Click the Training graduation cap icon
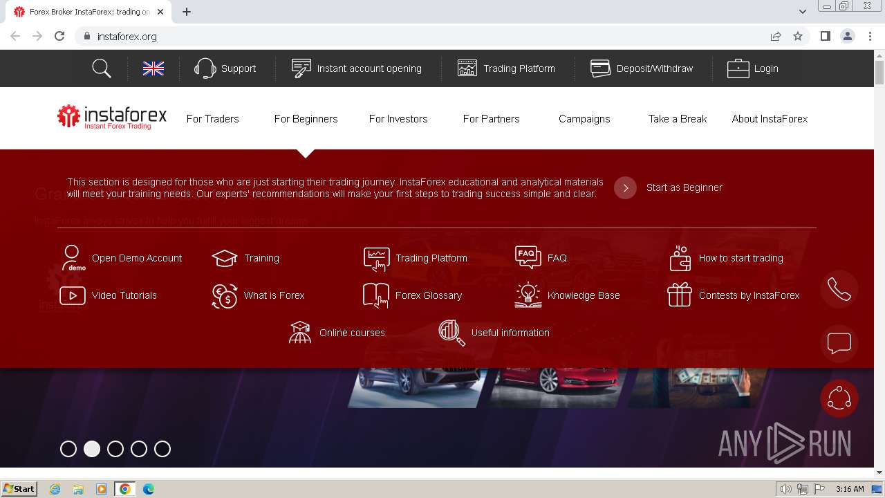This screenshot has height=498, width=885. pyautogui.click(x=225, y=258)
